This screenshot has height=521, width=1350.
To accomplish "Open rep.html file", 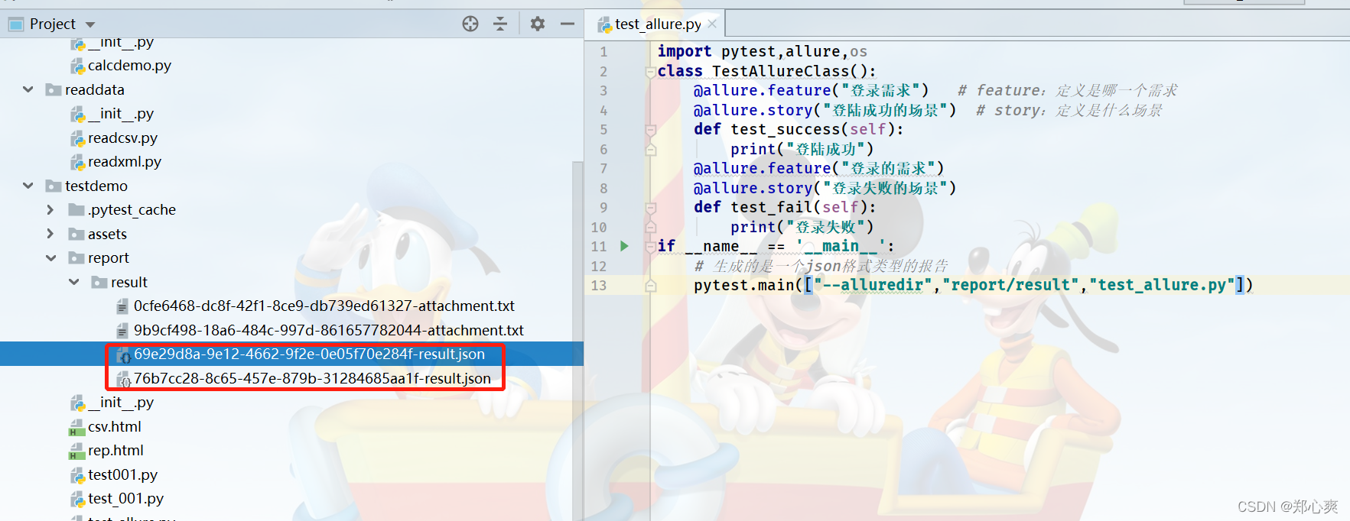I will pos(115,450).
